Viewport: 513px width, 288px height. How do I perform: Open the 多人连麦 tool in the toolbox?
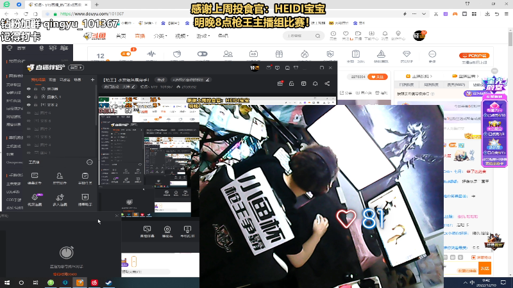pos(60,200)
